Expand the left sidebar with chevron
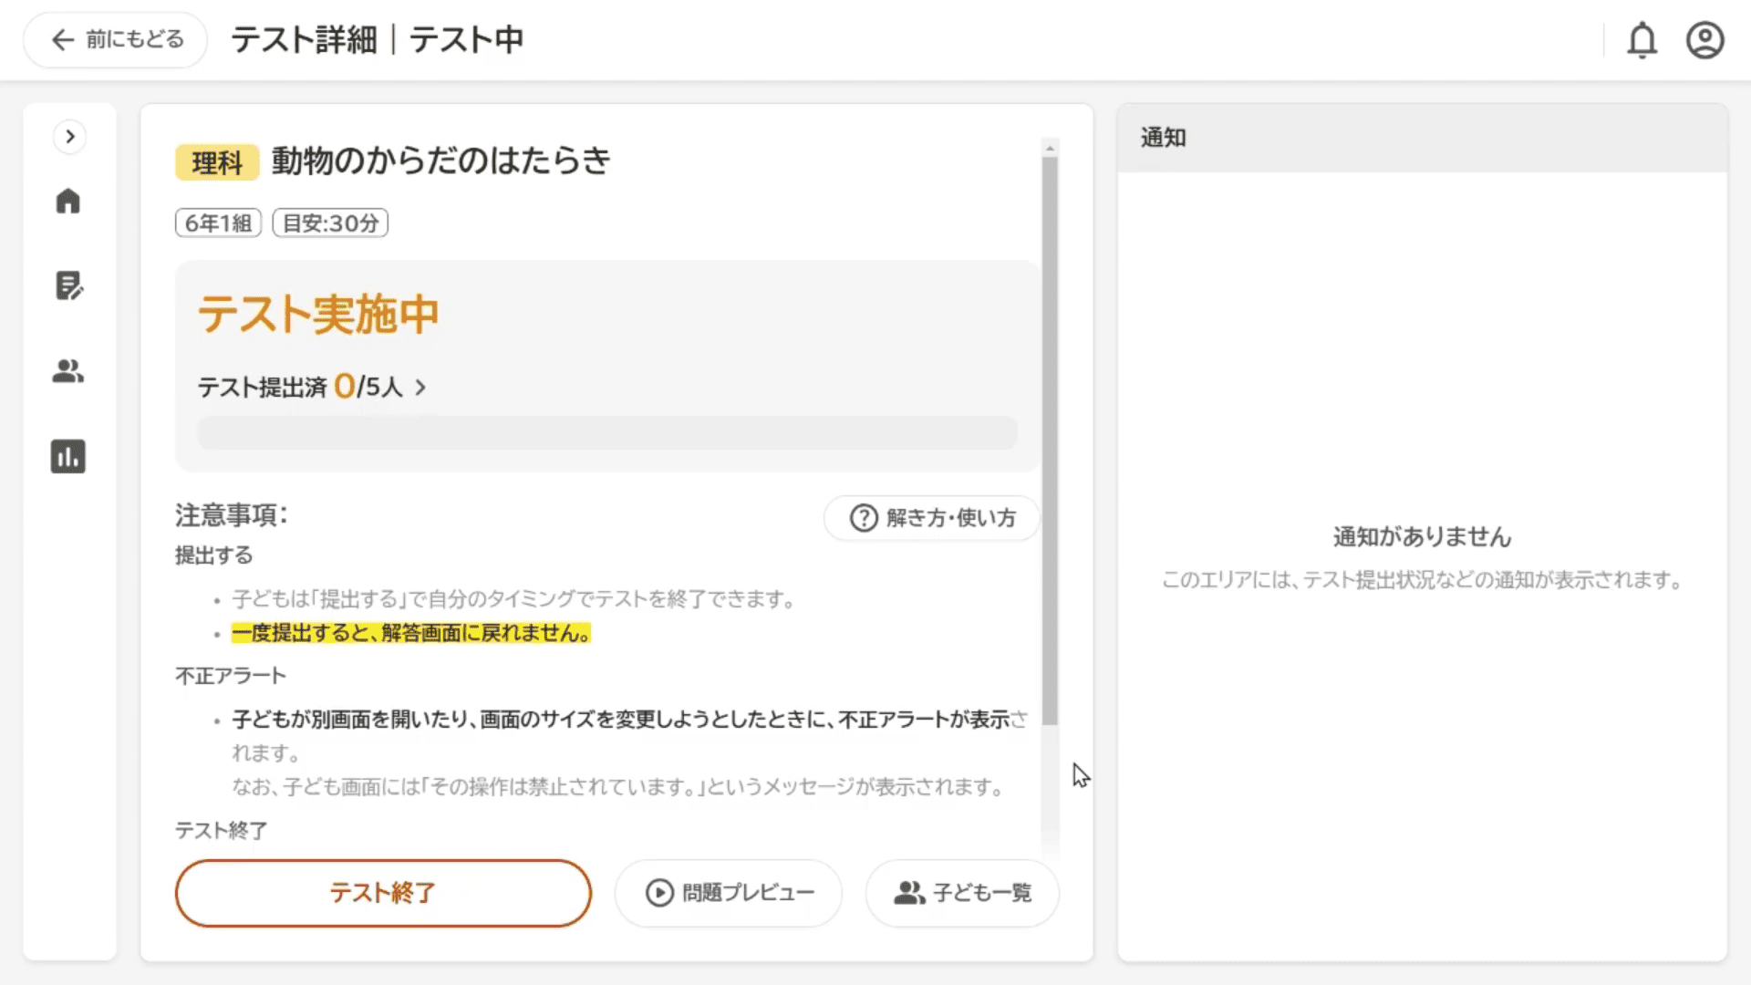The height and width of the screenshot is (985, 1751). (x=69, y=137)
